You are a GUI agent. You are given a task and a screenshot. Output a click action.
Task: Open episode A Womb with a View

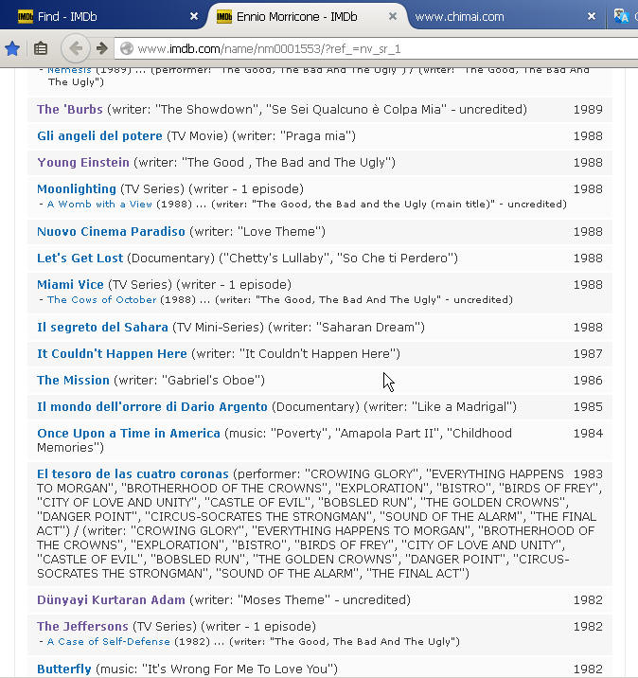[99, 205]
